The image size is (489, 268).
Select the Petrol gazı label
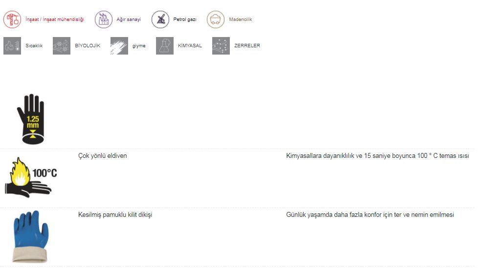[x=185, y=19]
